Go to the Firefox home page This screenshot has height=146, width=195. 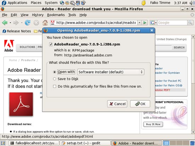45,23
